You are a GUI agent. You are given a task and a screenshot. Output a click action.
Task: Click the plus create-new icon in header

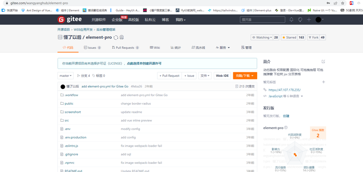click(309, 20)
